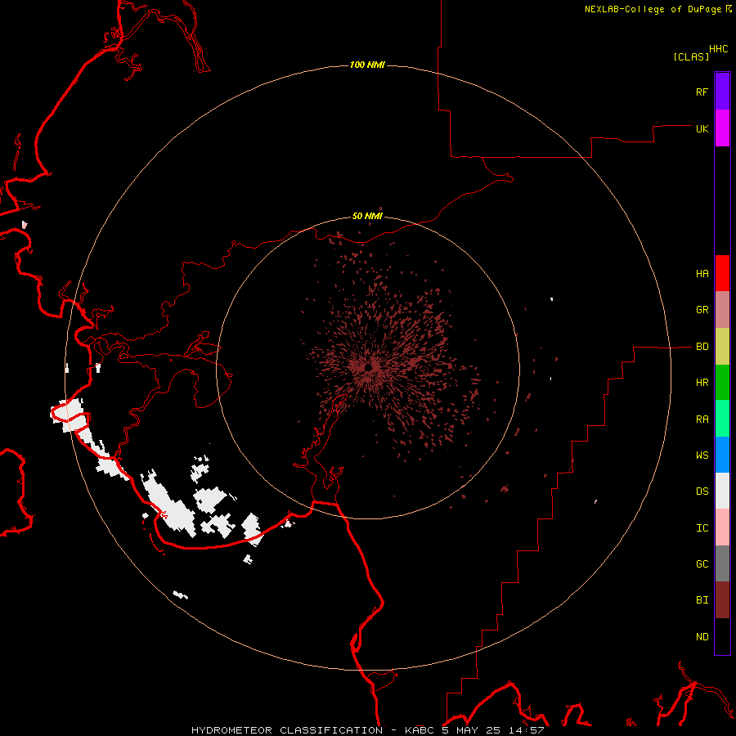Click the ND legend label
The height and width of the screenshot is (736, 736).
tap(702, 636)
